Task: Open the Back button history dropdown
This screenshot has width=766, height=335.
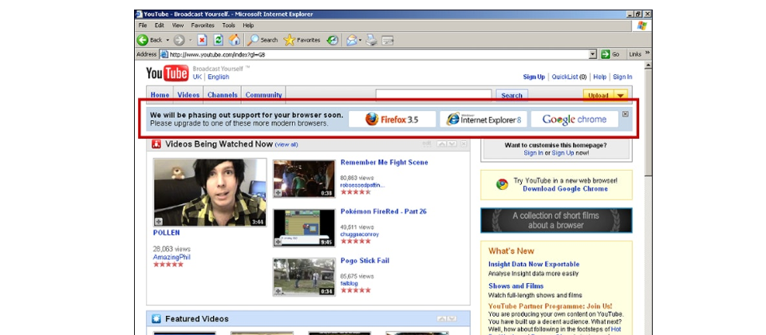Action: click(x=168, y=40)
